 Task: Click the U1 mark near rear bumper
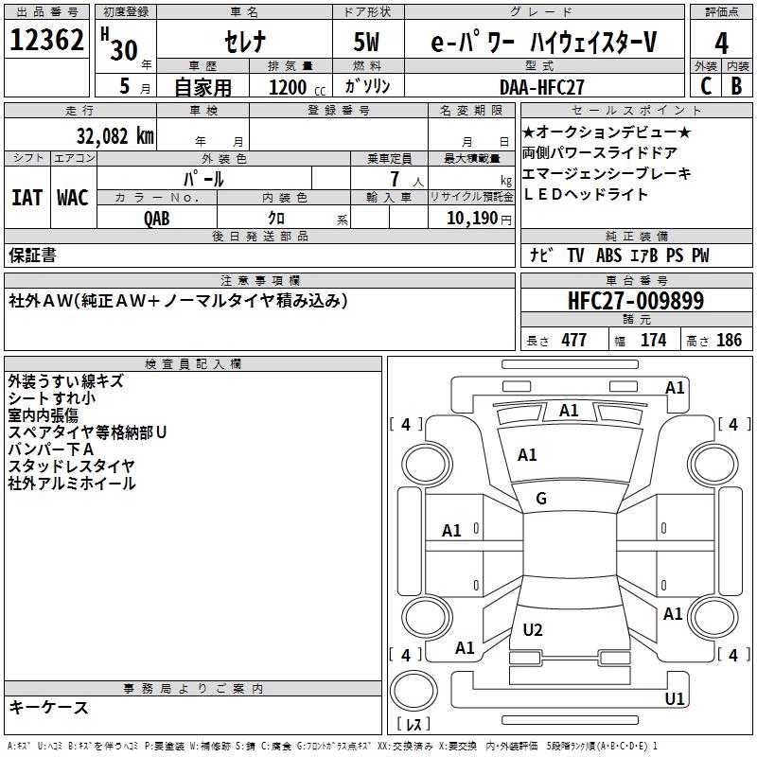[x=675, y=699]
